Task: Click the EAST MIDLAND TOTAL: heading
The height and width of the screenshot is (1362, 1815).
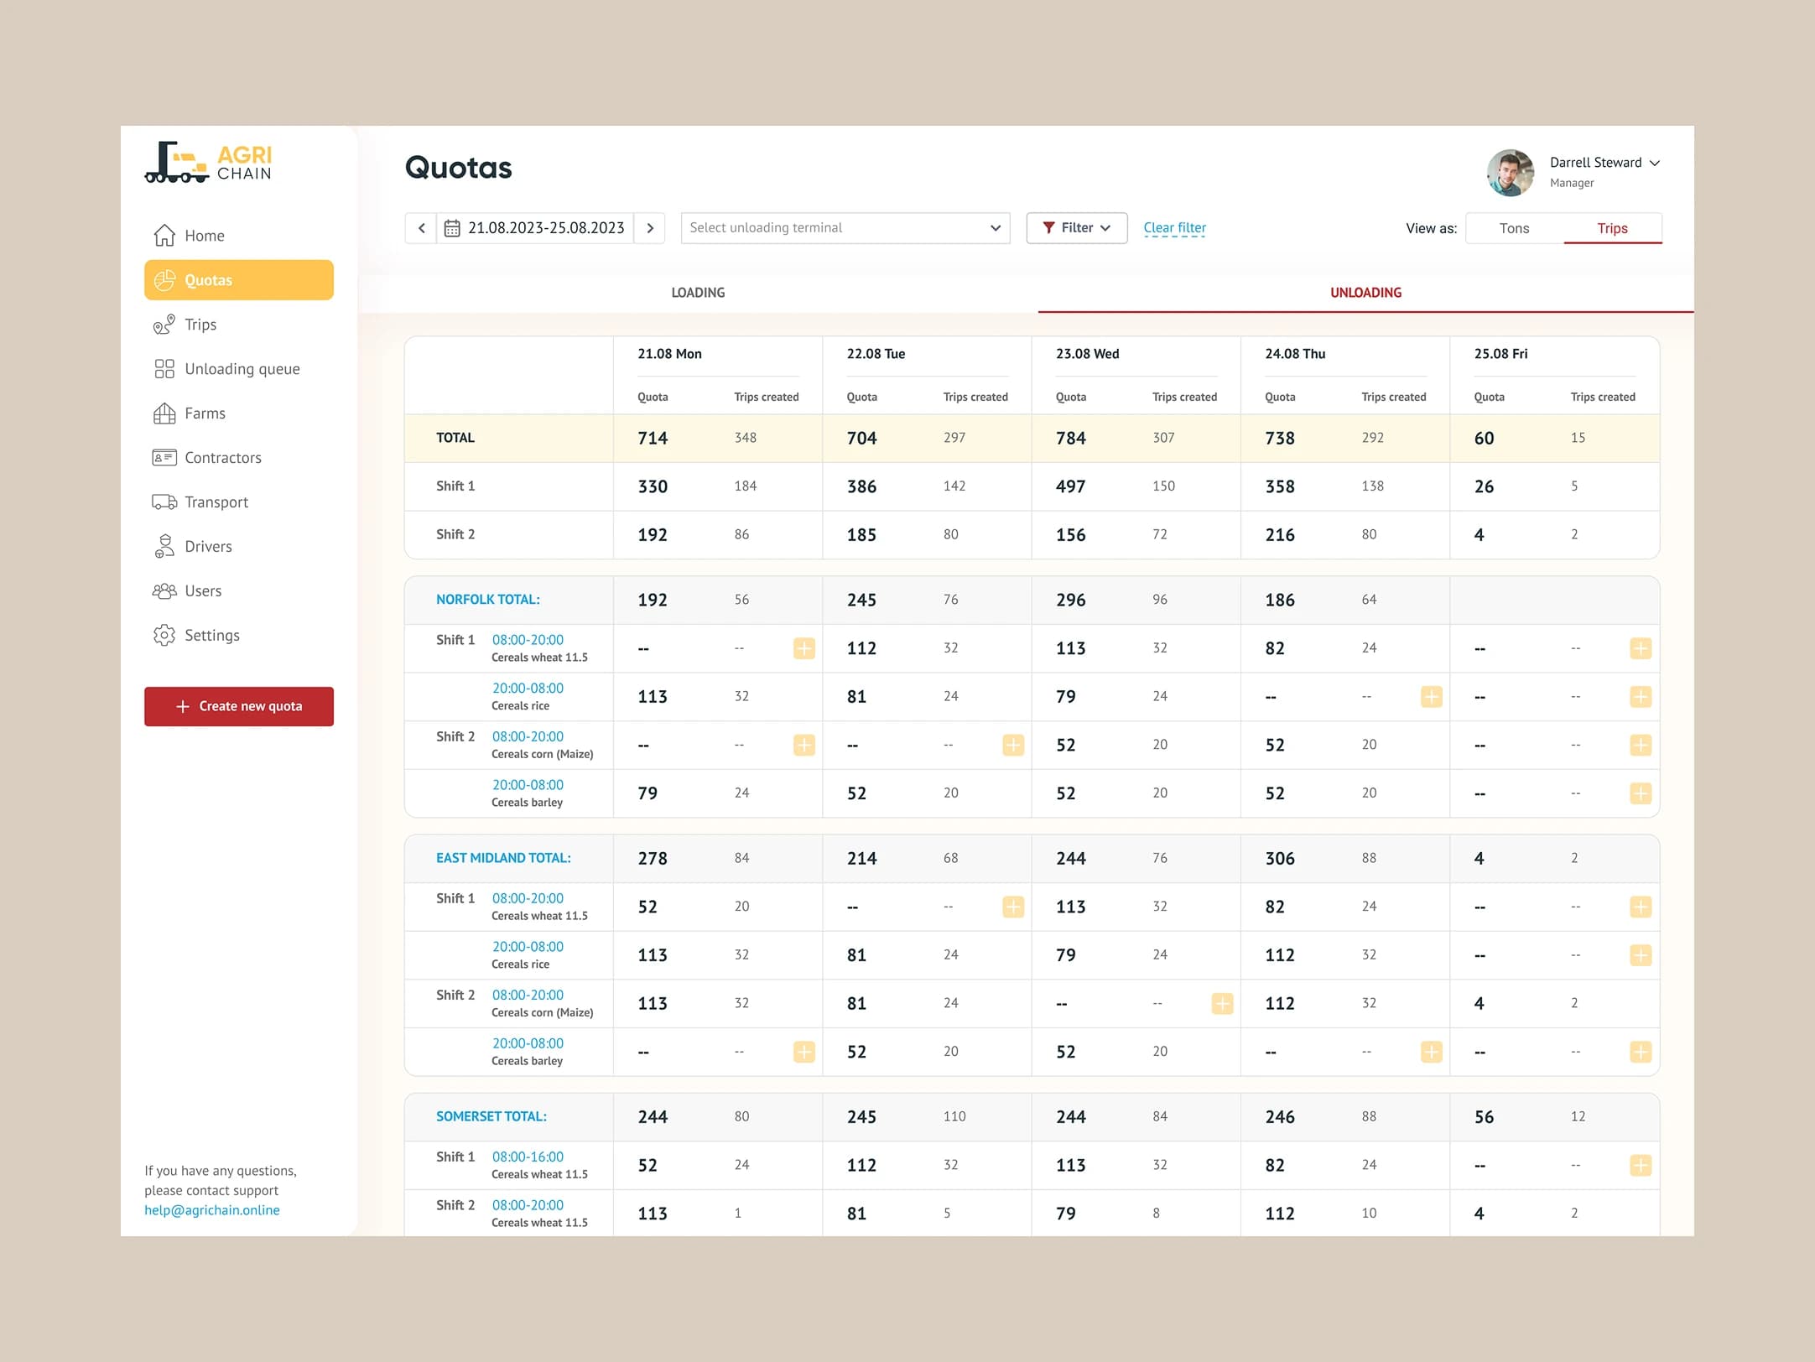Action: tap(503, 858)
